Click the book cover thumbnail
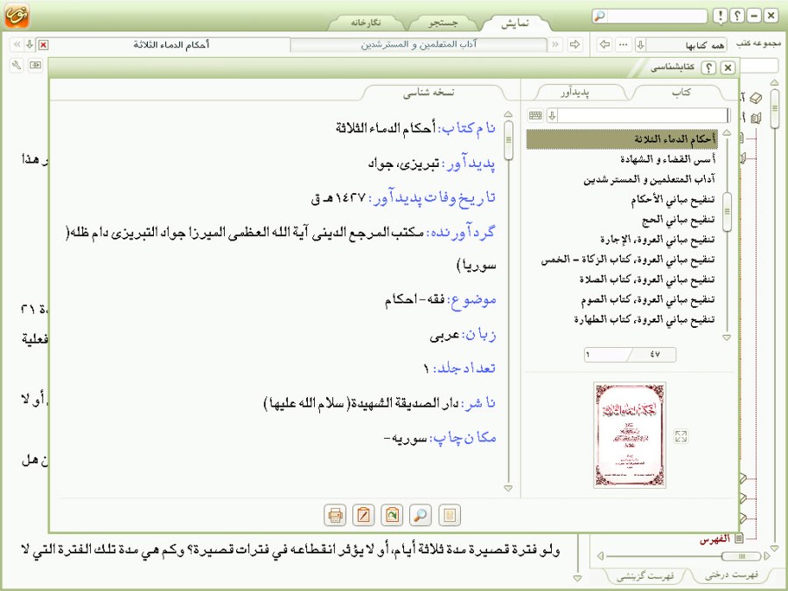The image size is (788, 591). pyautogui.click(x=630, y=435)
